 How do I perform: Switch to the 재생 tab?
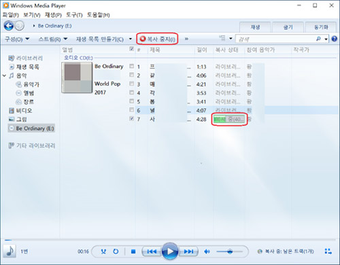pyautogui.click(x=255, y=27)
